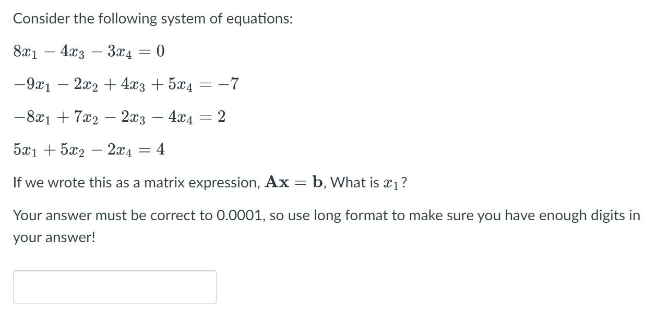
Task: Click the equation ending in = −7
Action: [125, 84]
